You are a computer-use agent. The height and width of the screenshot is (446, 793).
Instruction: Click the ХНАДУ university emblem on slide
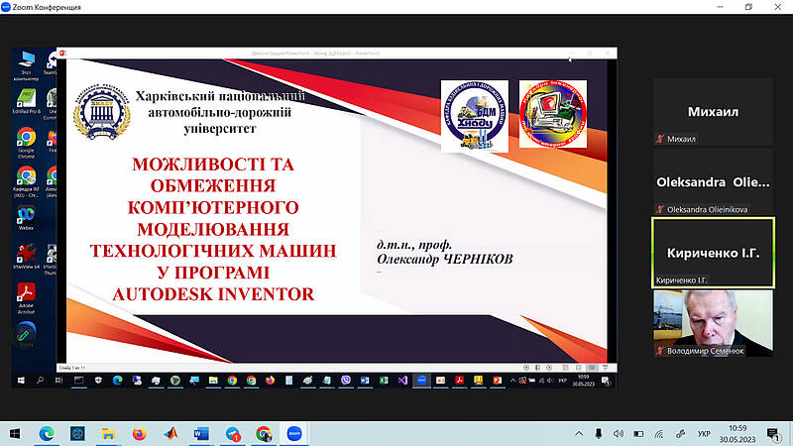pyautogui.click(x=102, y=111)
